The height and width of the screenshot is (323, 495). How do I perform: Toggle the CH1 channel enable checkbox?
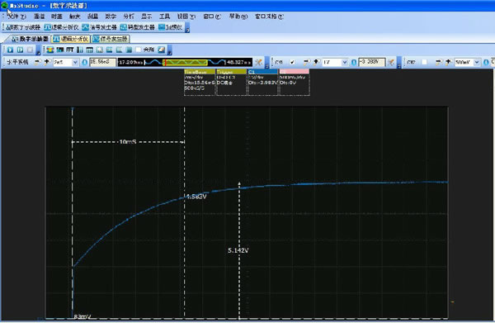pyautogui.click(x=292, y=62)
